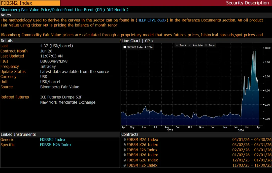Click the chart line peak near 10.00
Image resolution: width=272 pixels, height=173 pixels.
pos(255,50)
